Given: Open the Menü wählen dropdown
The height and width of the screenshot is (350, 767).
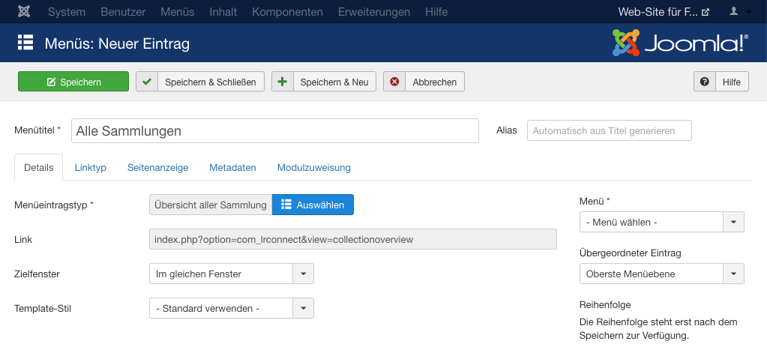Looking at the screenshot, I should 662,222.
